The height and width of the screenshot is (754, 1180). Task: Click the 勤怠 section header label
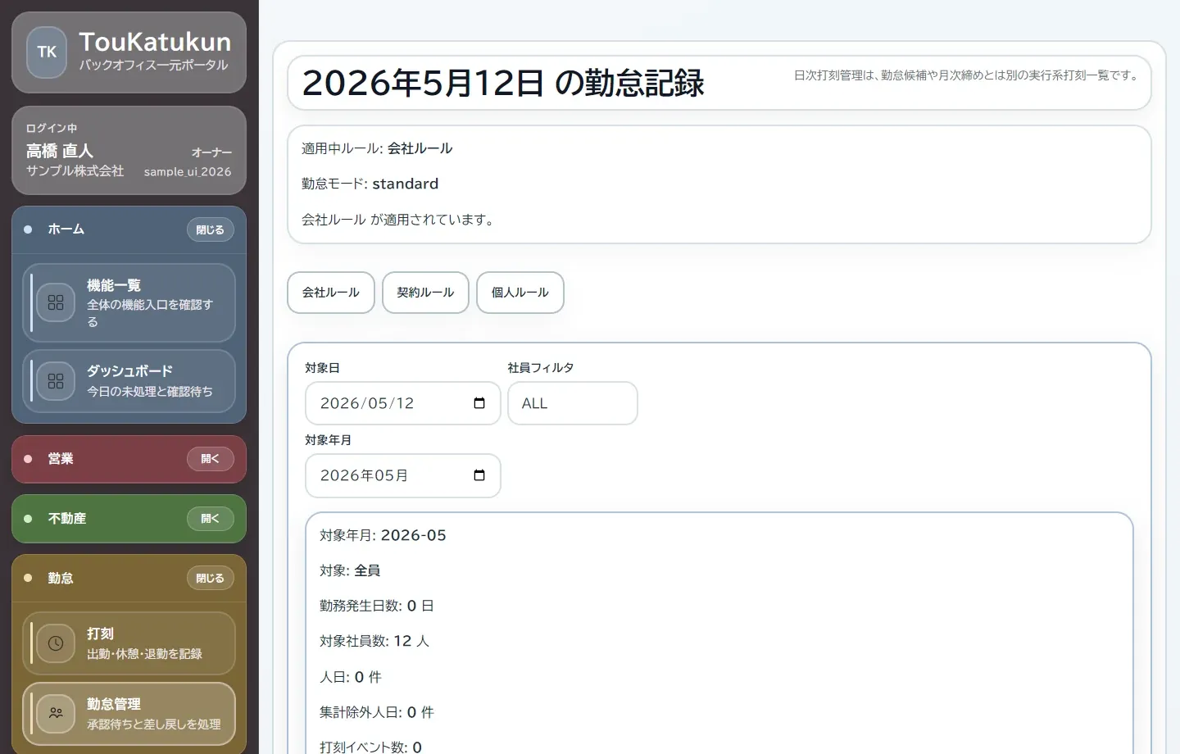pos(61,578)
